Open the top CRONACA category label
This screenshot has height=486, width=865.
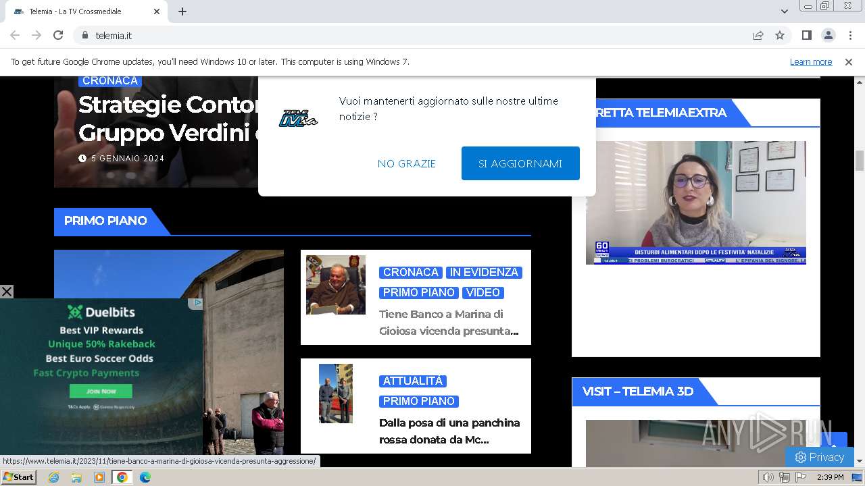109,81
